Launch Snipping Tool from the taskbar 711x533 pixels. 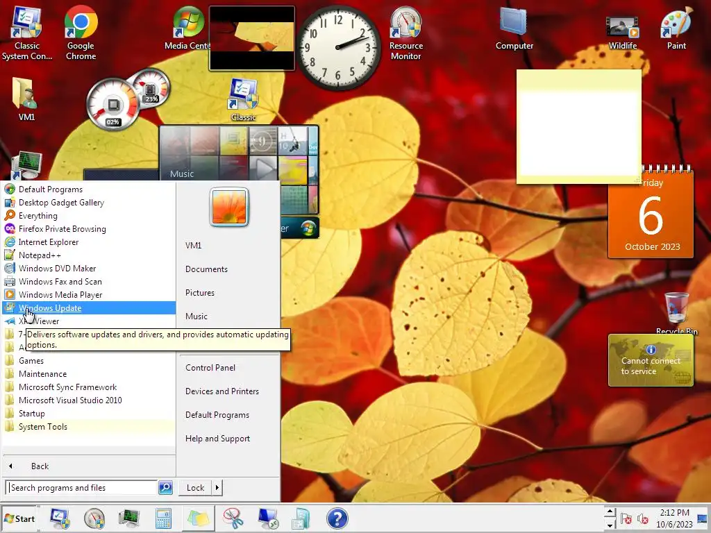(233, 518)
